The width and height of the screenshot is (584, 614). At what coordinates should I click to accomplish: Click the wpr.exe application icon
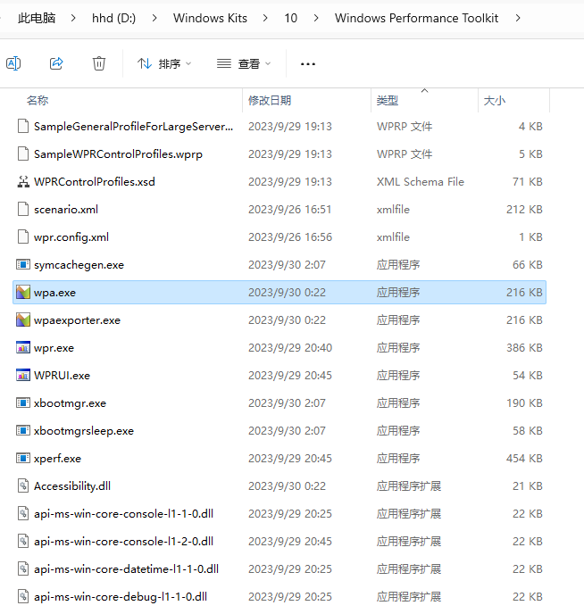click(23, 348)
